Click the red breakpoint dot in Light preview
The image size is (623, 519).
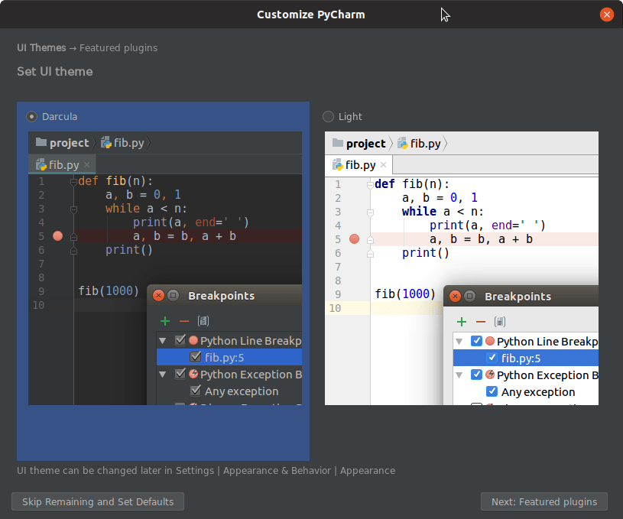[x=354, y=238]
